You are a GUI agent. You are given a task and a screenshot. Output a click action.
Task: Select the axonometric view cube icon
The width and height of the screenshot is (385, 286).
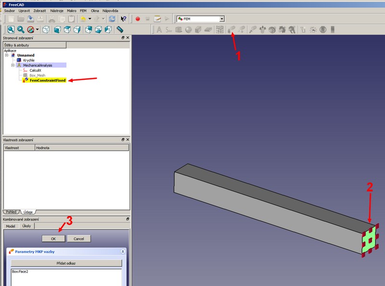[46, 30]
